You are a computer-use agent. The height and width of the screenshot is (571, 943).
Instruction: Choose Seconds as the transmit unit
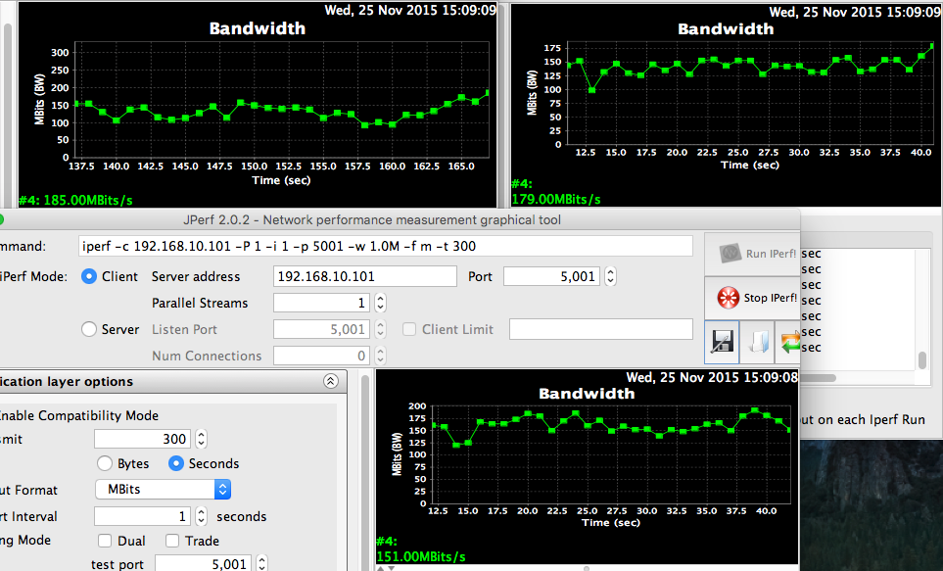tap(175, 463)
